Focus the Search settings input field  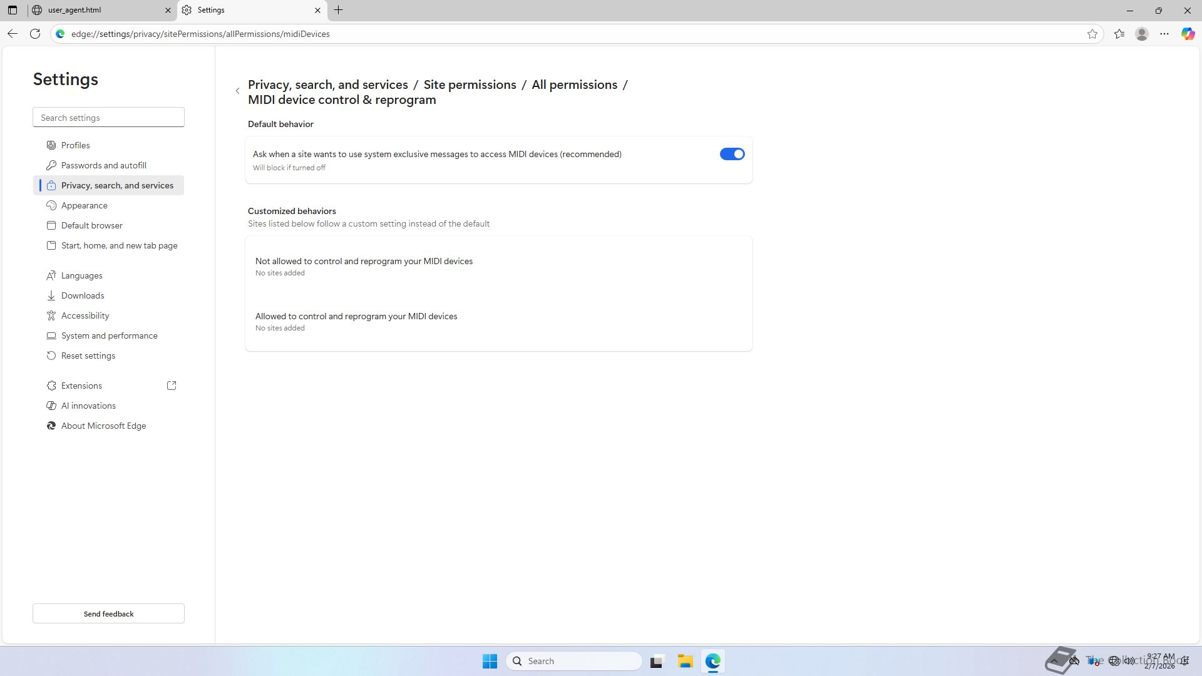108,118
